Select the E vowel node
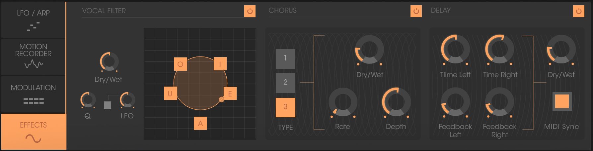Screen dimensions: 593x151 [230, 94]
